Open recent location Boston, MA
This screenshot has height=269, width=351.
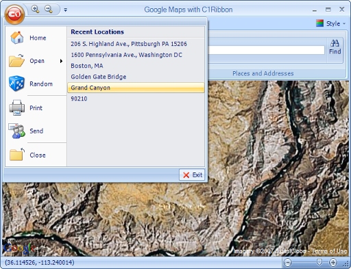coord(136,66)
